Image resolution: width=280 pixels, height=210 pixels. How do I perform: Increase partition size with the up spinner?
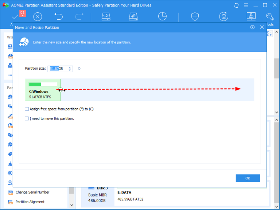(x=70, y=67)
